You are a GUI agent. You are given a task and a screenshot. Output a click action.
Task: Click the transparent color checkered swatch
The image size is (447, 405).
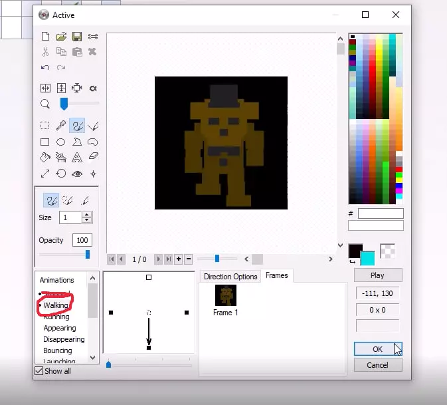click(388, 251)
